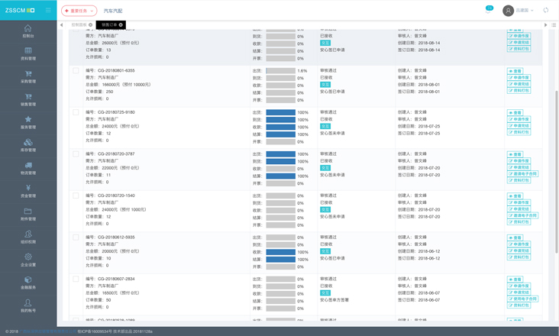This screenshot has height=336, width=559.
Task: Select checkbox for order CG-20180607-2834
Action: (76, 279)
